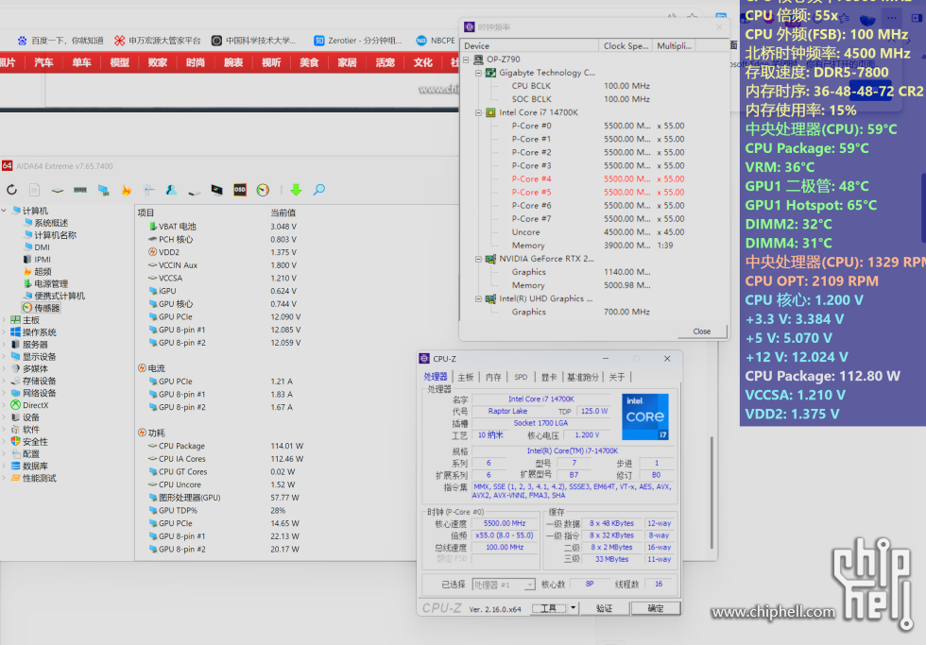The height and width of the screenshot is (645, 926).
Task: Click the AIDA64 '64' logo icon
Action: tap(8, 166)
